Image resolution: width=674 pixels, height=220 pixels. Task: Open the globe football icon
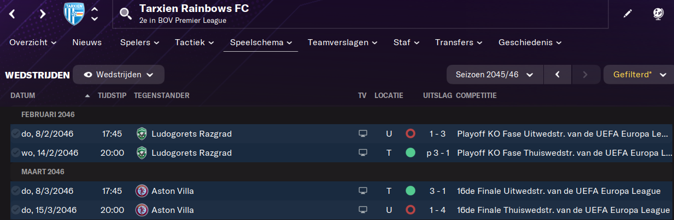pos(658,14)
